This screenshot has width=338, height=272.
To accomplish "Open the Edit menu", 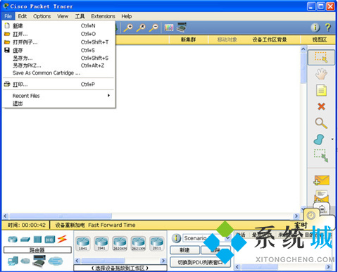I will point(23,16).
